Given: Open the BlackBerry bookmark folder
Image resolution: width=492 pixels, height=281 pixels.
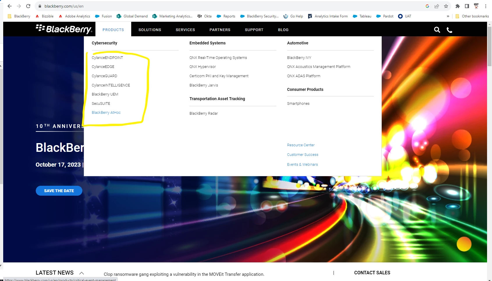Looking at the screenshot, I should tap(19, 16).
